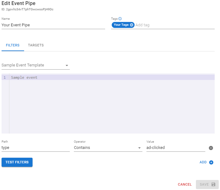Click the floppy disk save icon
The image size is (220, 190).
(x=213, y=184)
